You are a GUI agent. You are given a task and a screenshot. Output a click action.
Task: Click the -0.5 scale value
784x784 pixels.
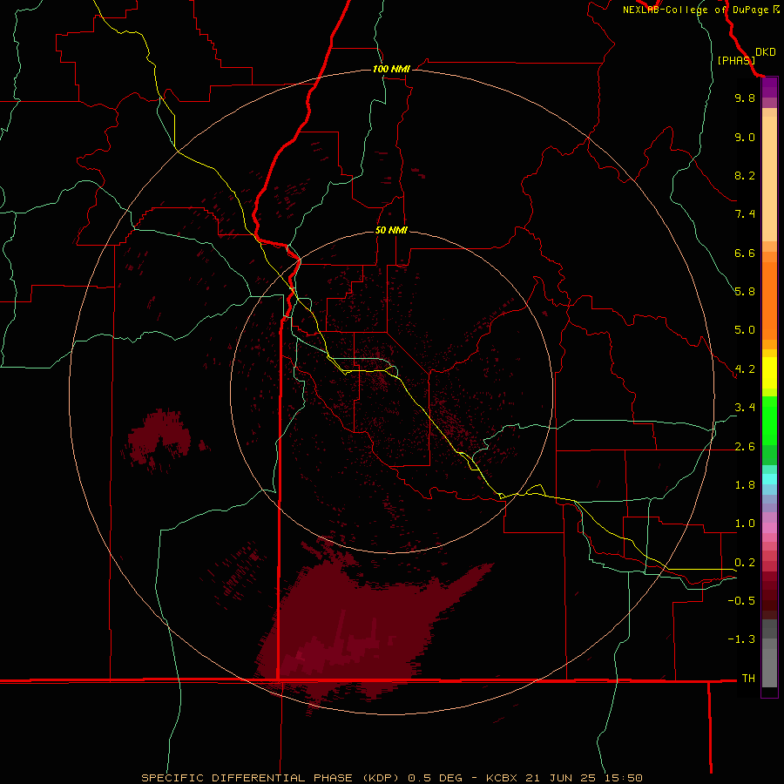[741, 601]
